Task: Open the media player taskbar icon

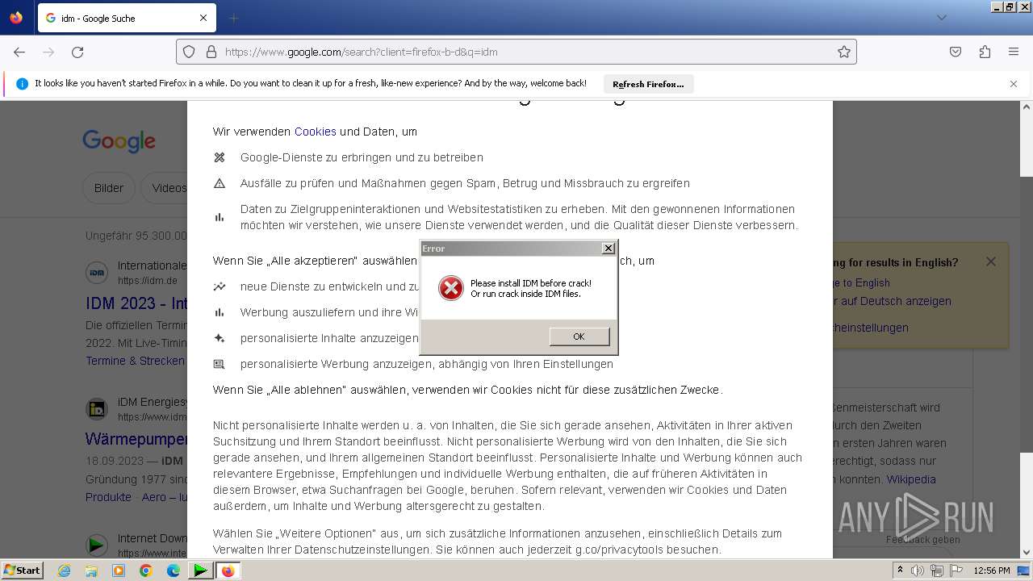Action: pyautogui.click(x=119, y=571)
